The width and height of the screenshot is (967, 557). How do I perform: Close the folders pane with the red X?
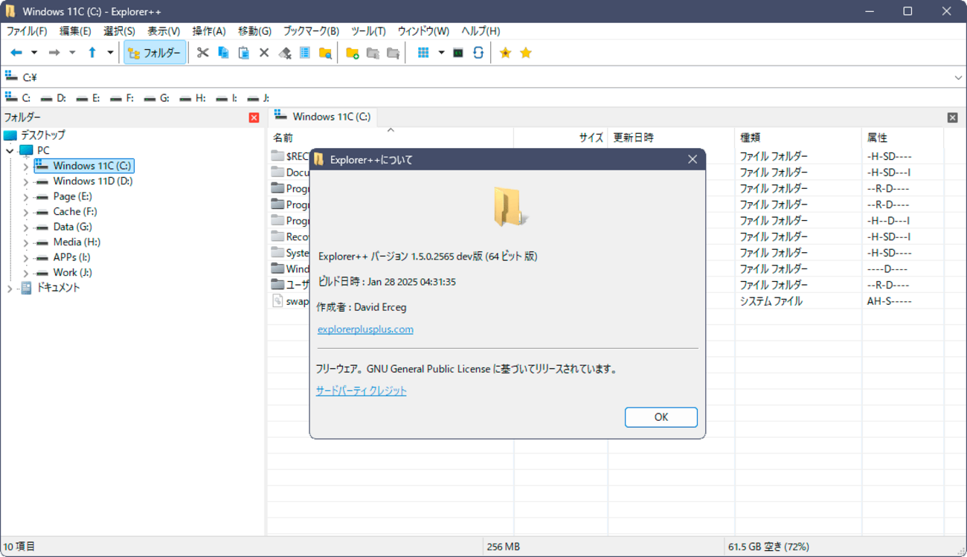click(254, 117)
